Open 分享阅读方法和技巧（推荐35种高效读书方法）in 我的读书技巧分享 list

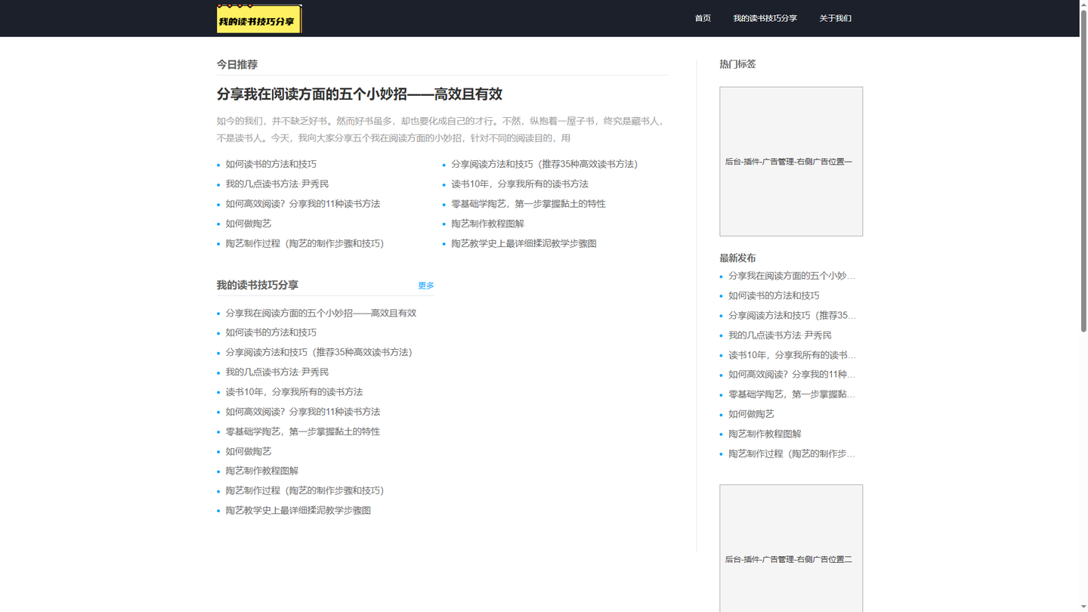pos(319,352)
